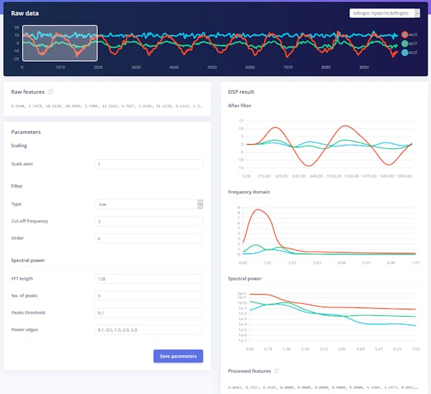The image size is (431, 394).
Task: Click the raw features value text
Action: click(x=107, y=106)
